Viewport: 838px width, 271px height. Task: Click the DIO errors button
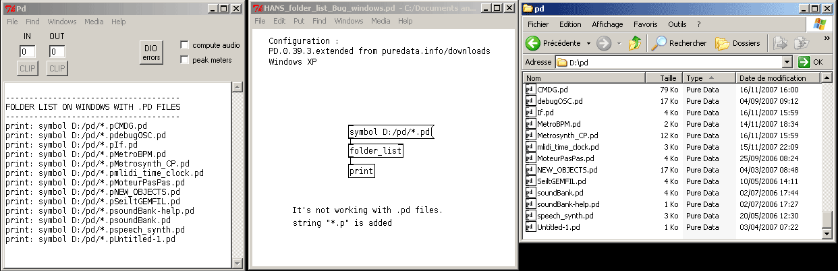coord(151,52)
